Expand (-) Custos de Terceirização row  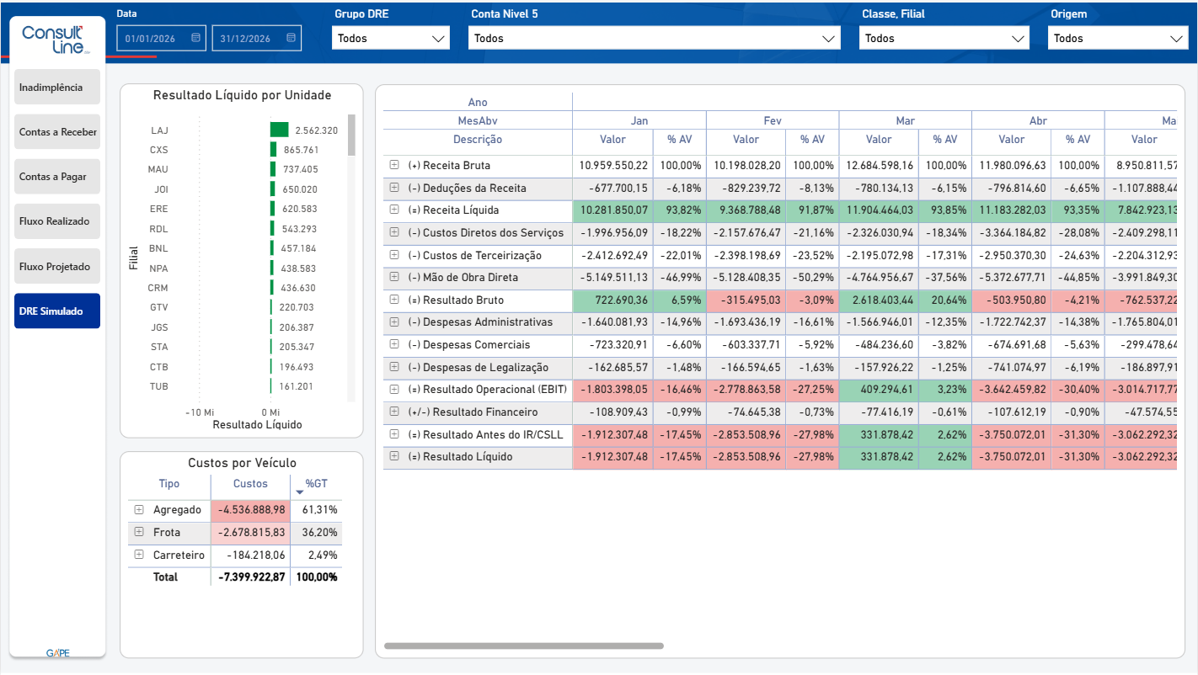pyautogui.click(x=393, y=255)
